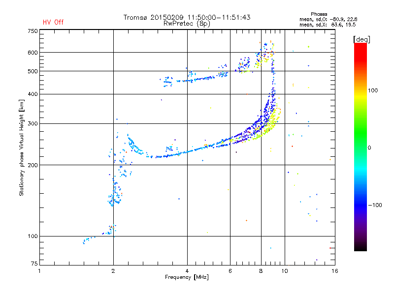Click the 'mean, sd,O: -80.9, 22.8' line
The image size is (394, 295).
pos(328,19)
